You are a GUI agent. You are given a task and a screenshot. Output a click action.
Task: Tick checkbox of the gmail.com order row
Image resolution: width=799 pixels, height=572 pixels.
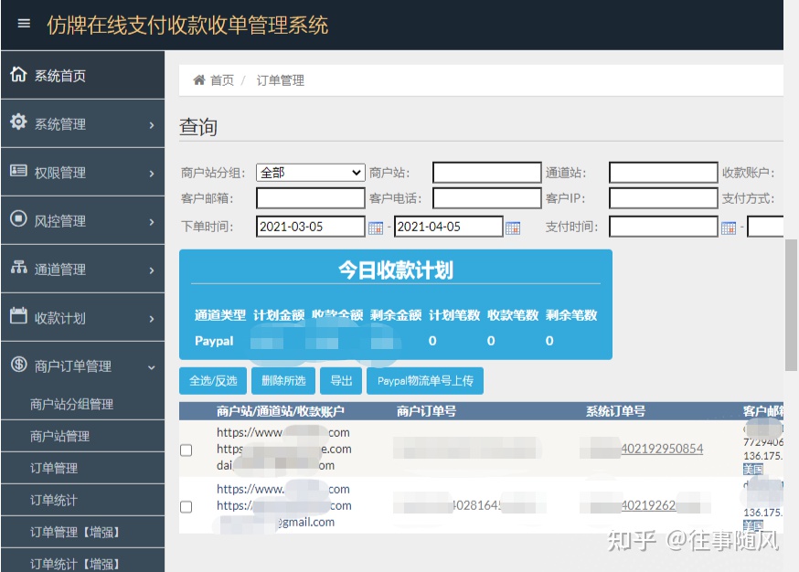(x=186, y=506)
